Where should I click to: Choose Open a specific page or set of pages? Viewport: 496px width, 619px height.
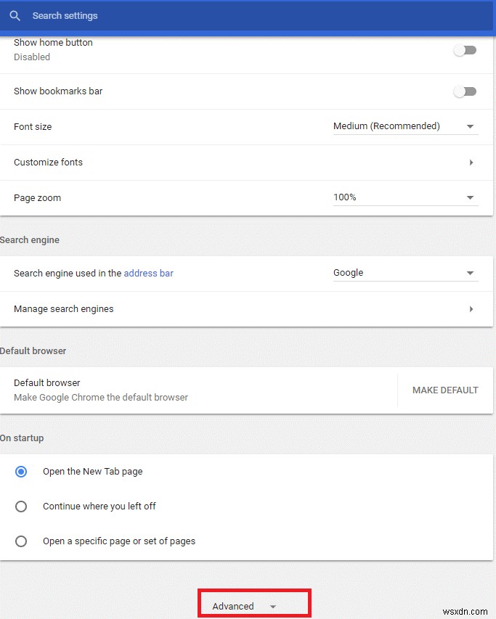21,541
